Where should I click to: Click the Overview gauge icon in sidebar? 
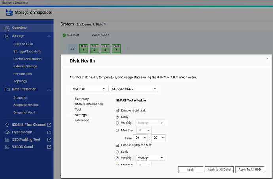[7, 28]
